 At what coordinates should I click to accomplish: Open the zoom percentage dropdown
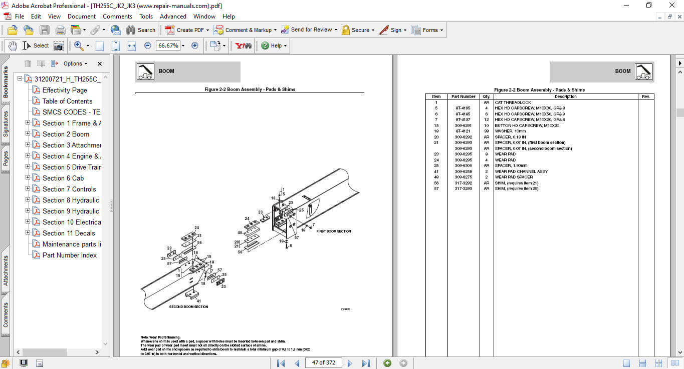coord(183,45)
